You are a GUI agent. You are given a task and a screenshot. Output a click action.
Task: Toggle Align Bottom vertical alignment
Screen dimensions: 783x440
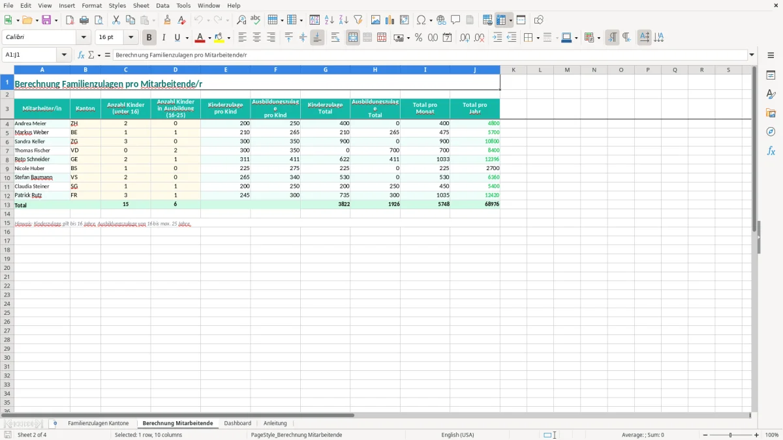coord(317,38)
